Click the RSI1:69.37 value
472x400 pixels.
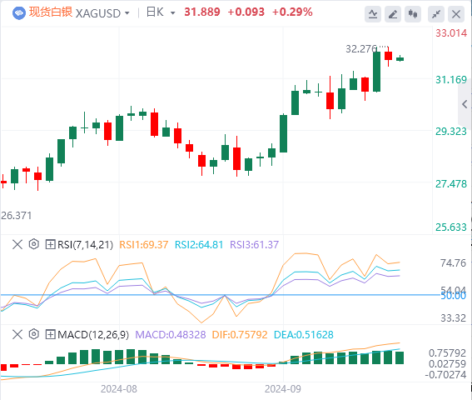[x=144, y=244]
